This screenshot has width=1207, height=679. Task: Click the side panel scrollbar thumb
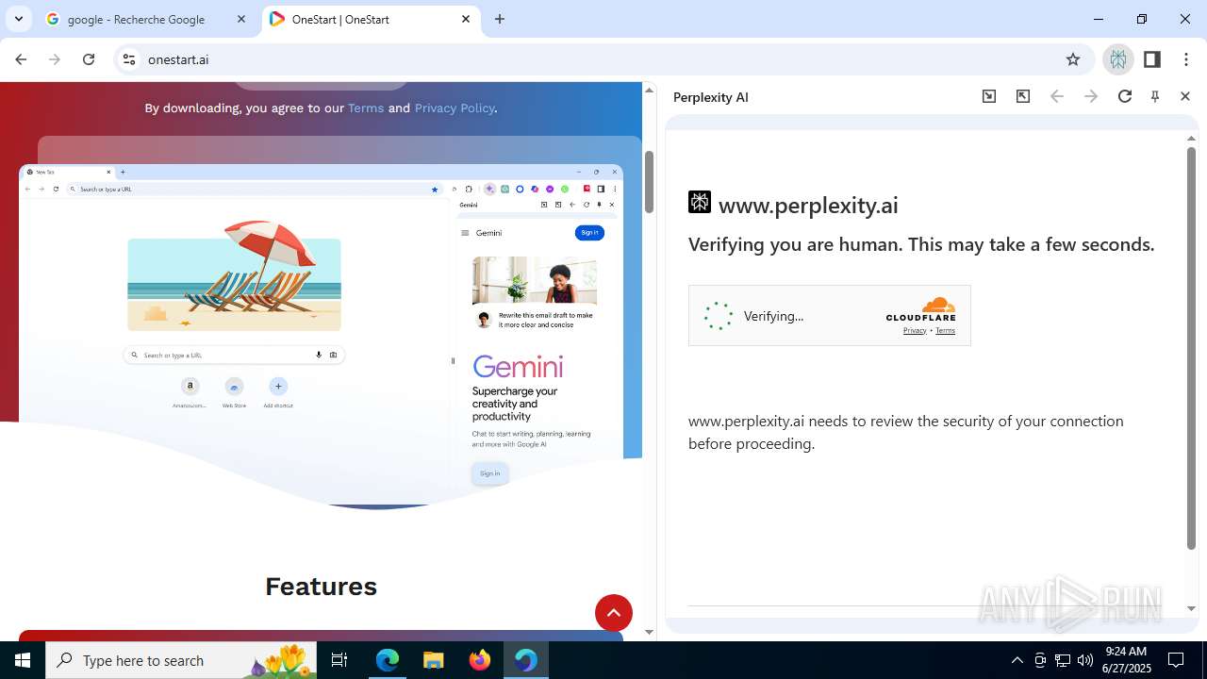click(x=1191, y=347)
